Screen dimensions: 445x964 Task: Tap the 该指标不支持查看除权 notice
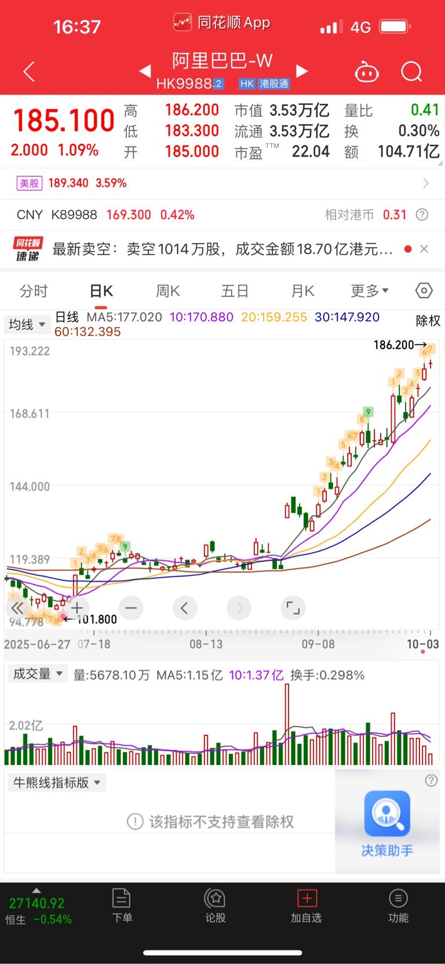point(210,822)
